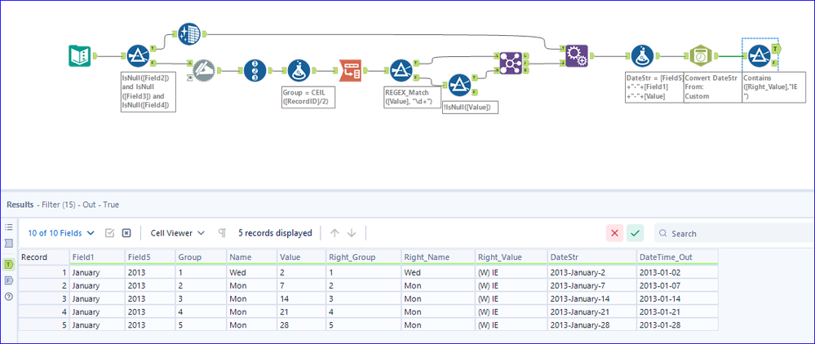Click the Right_Group column header
The height and width of the screenshot is (344, 815).
(363, 258)
